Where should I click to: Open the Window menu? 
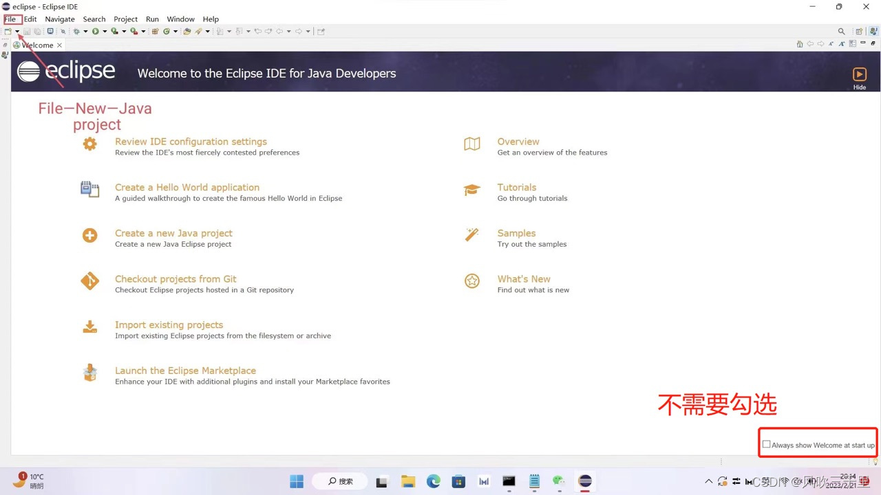[x=180, y=19]
